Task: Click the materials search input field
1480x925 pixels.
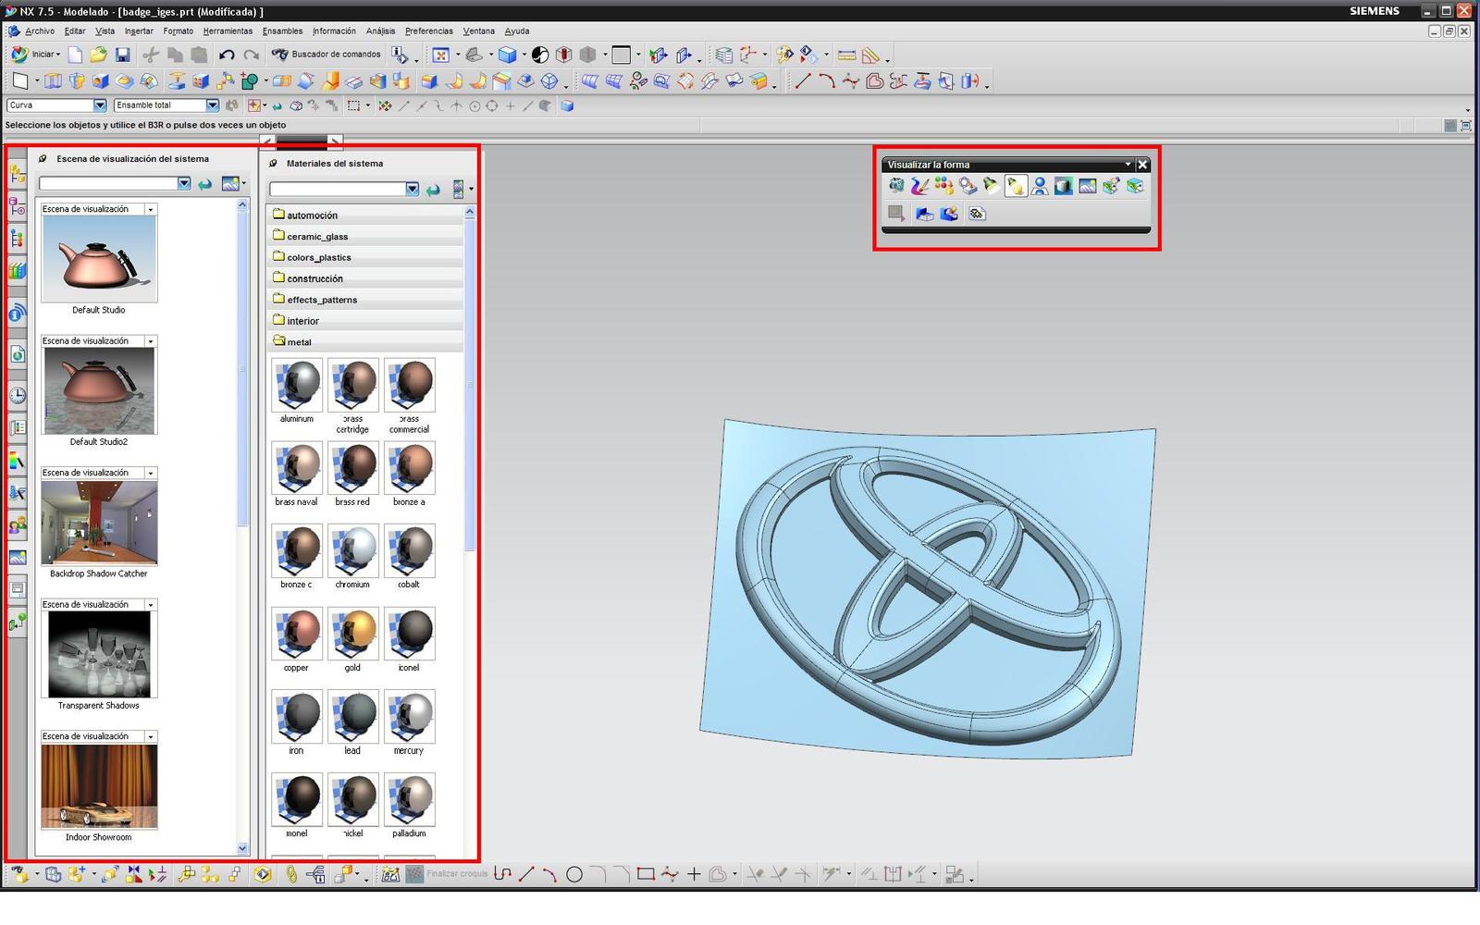Action: coord(338,189)
